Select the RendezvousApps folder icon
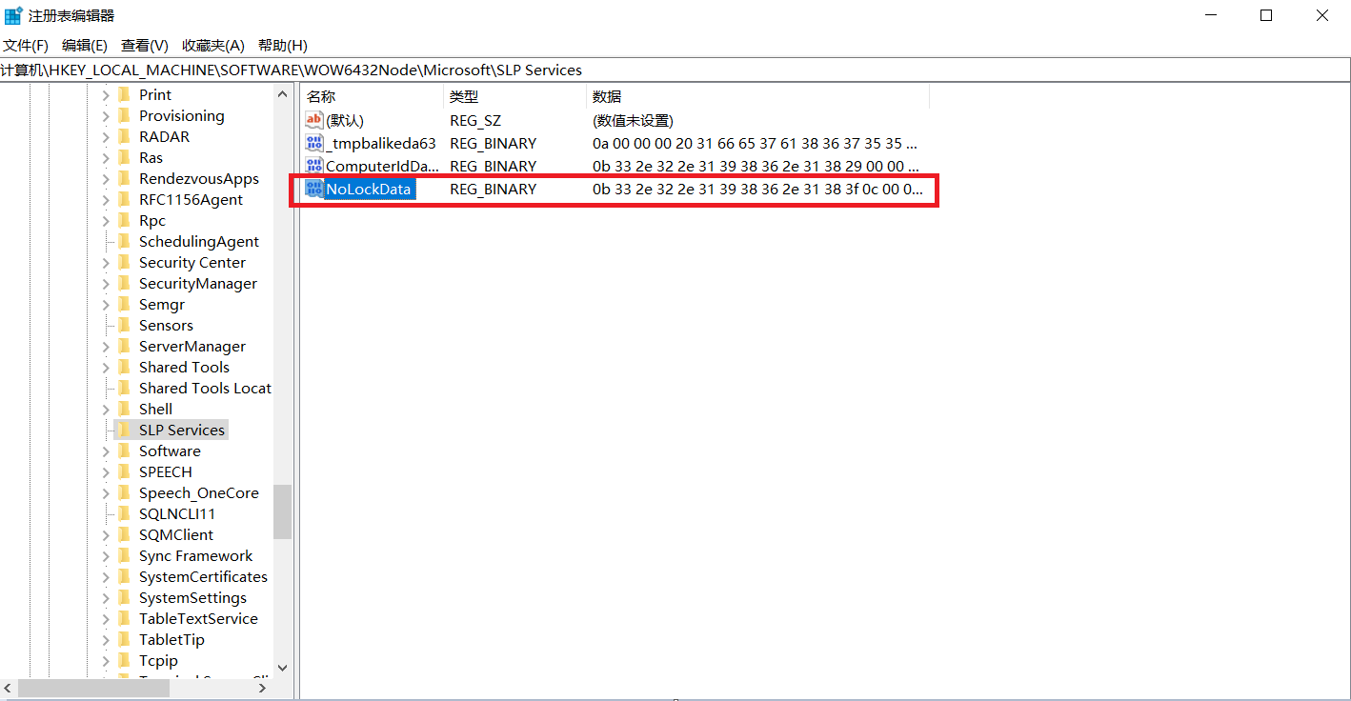This screenshot has width=1351, height=701. tap(124, 179)
